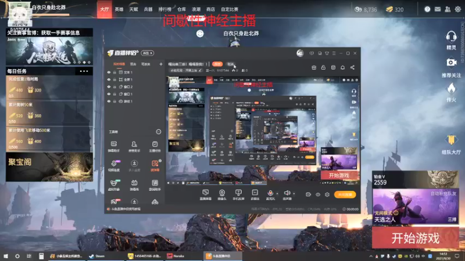This screenshot has width=465, height=261.
Task: Switch to the third scene tab in companion
Action: 146,64
